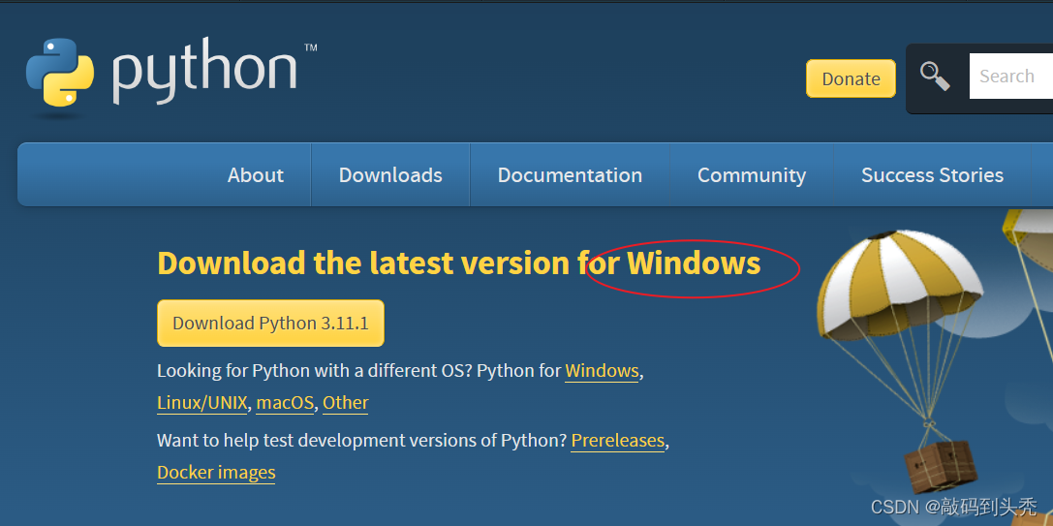Open the Docker images link
Image resolution: width=1053 pixels, height=526 pixels.
coord(216,473)
